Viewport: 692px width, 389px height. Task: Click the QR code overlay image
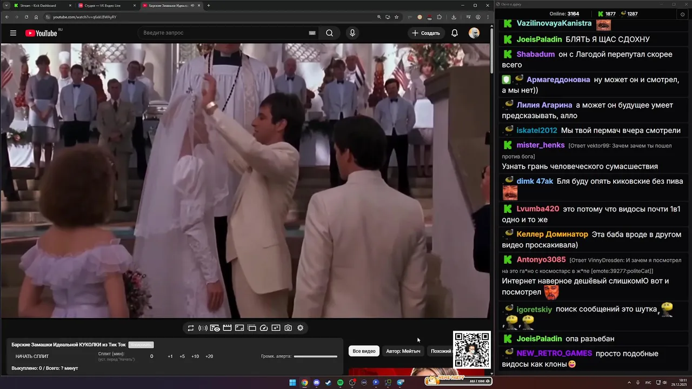point(472,350)
